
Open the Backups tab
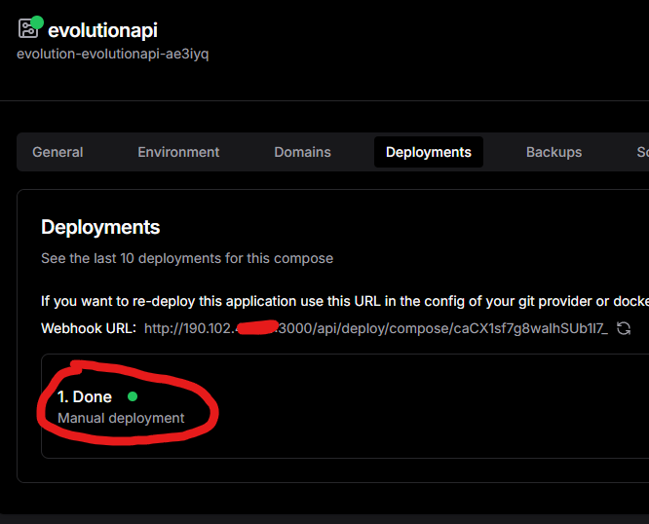[x=554, y=152]
